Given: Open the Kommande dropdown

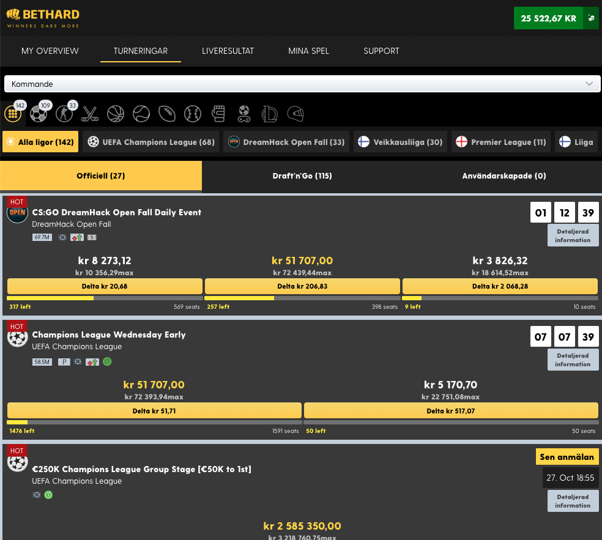Looking at the screenshot, I should pos(301,83).
